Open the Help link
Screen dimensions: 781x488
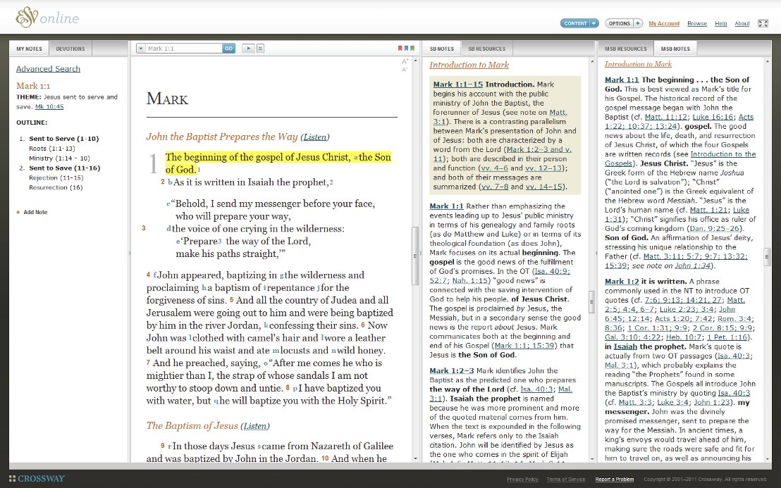[720, 23]
